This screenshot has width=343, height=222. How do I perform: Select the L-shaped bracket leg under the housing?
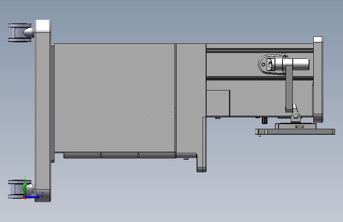click(x=201, y=145)
